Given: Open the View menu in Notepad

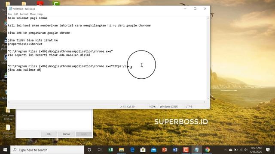Looking at the screenshot, I should (33, 14).
